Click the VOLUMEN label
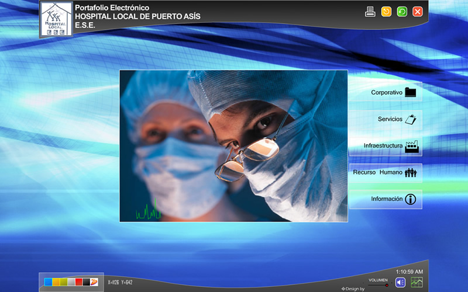The height and width of the screenshot is (292, 468). (x=378, y=280)
